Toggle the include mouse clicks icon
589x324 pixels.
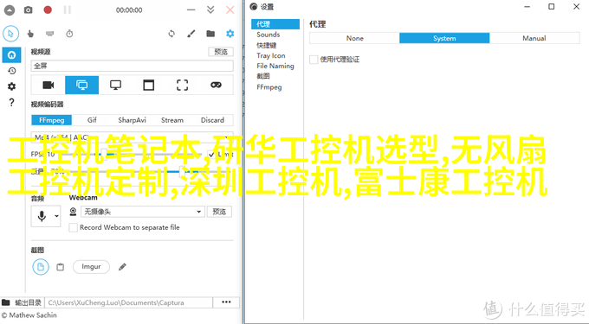pyautogui.click(x=30, y=34)
